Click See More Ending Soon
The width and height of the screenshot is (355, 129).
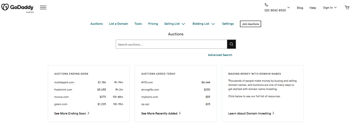click(72, 113)
